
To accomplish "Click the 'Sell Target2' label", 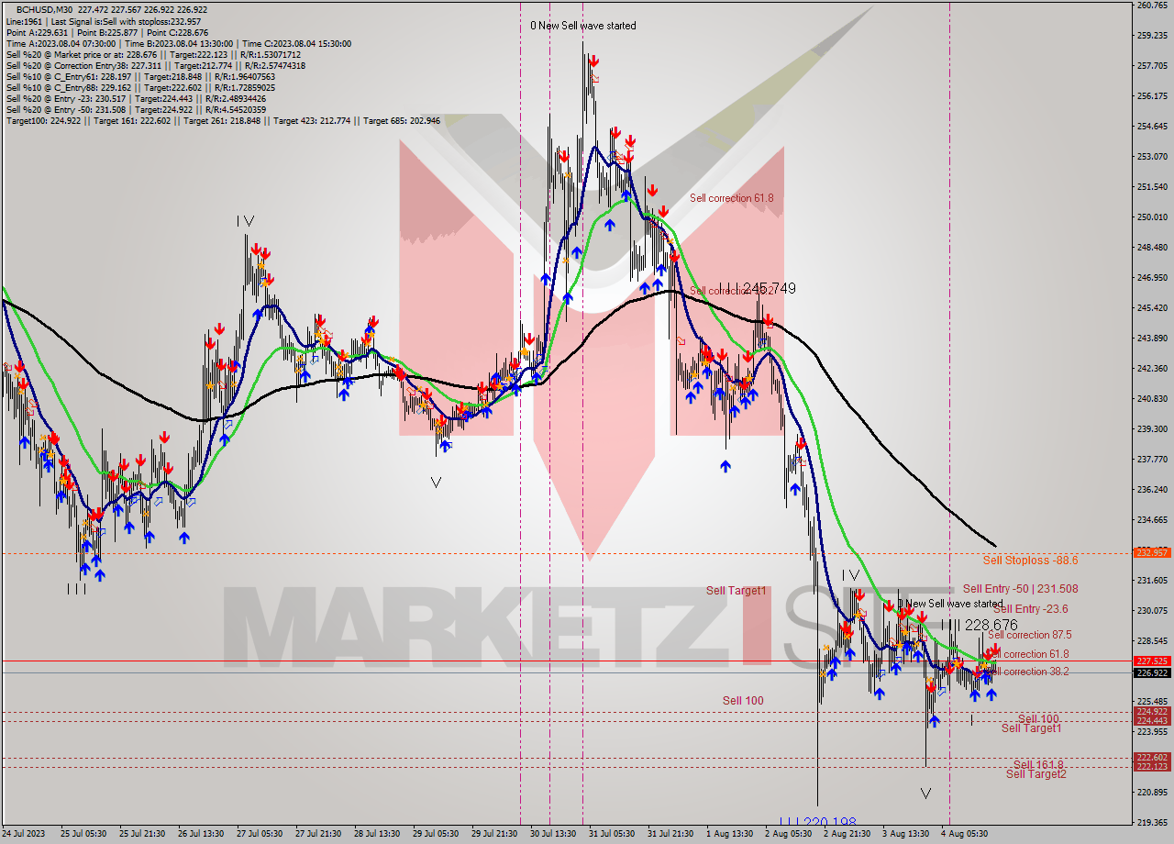I will click(1036, 774).
